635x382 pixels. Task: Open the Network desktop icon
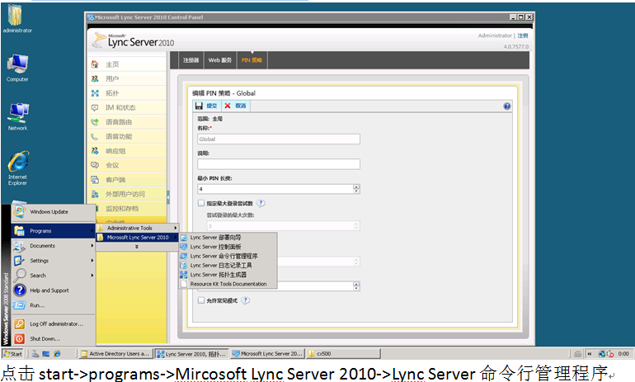[17, 113]
